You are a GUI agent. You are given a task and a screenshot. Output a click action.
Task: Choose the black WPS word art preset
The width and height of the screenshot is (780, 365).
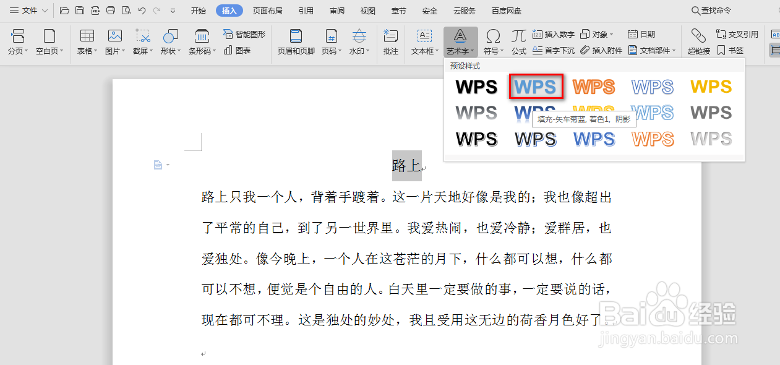pyautogui.click(x=476, y=87)
